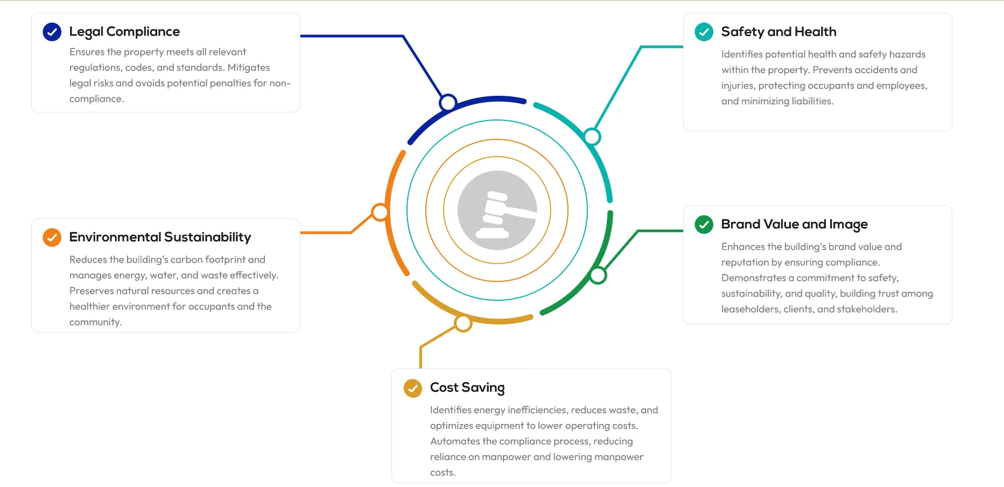Screen dimensions: 1004x487
Task: Click the gray gavel icon in center
Action: (497, 210)
